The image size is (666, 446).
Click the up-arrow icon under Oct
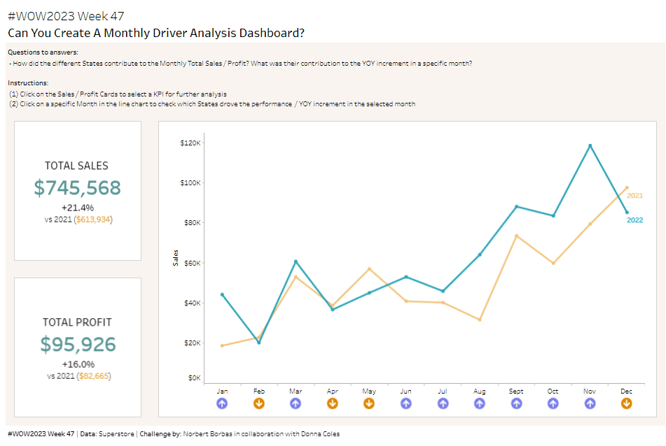tap(553, 403)
